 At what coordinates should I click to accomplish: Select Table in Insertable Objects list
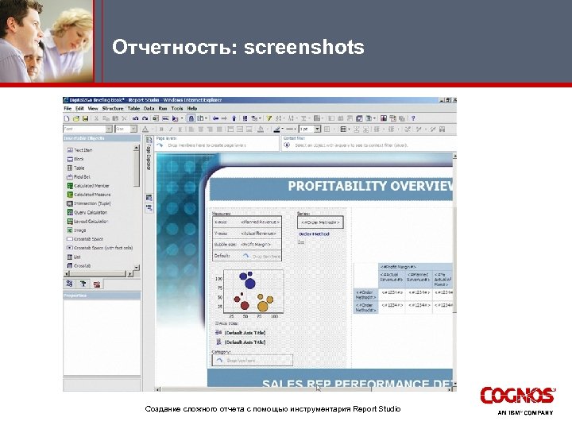click(x=76, y=168)
